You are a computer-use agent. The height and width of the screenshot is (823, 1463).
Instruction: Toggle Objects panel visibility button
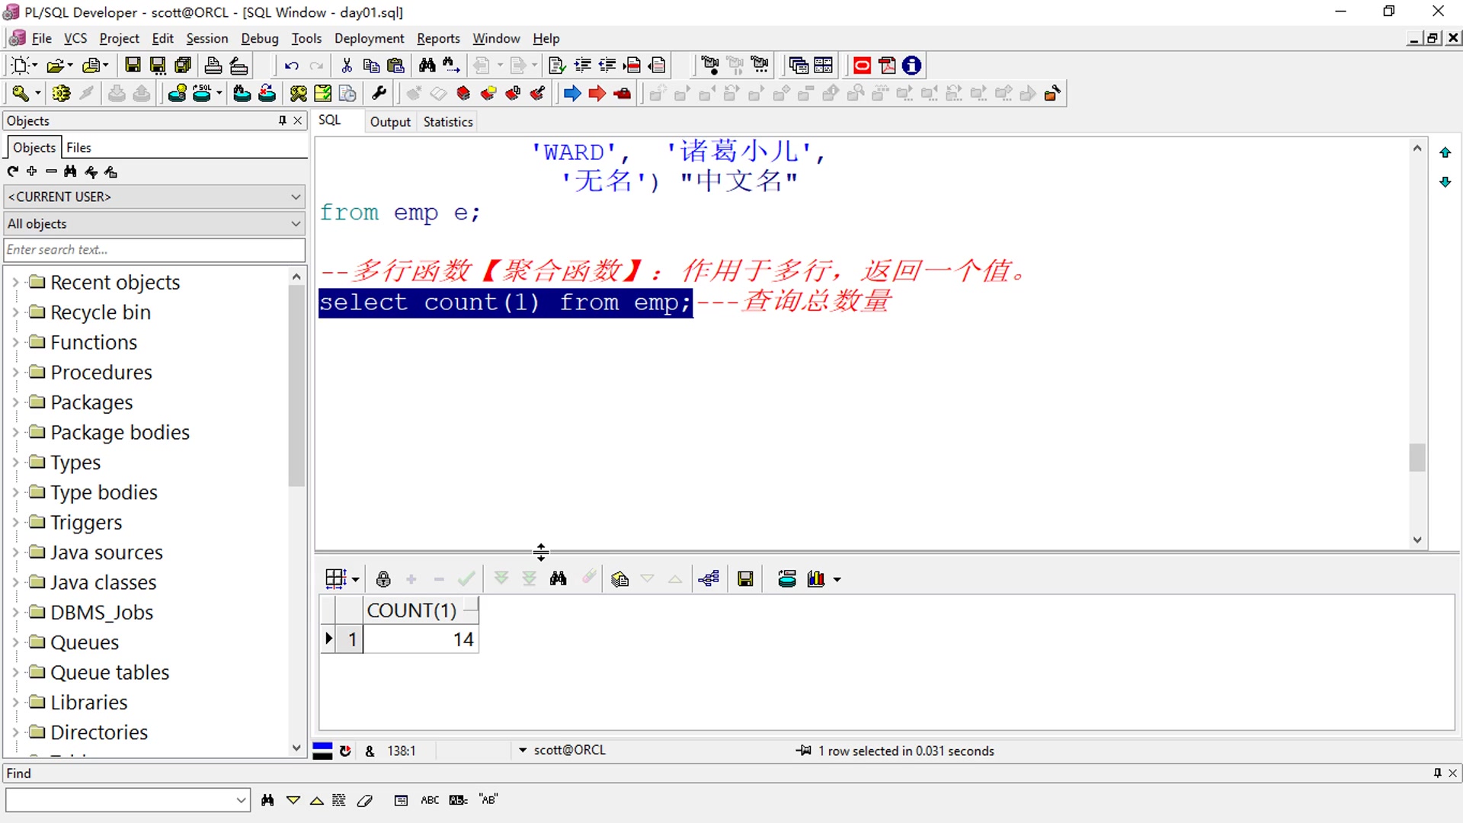tap(283, 120)
